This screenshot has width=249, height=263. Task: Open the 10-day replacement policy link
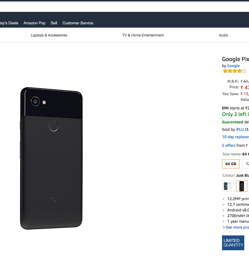coord(235,137)
